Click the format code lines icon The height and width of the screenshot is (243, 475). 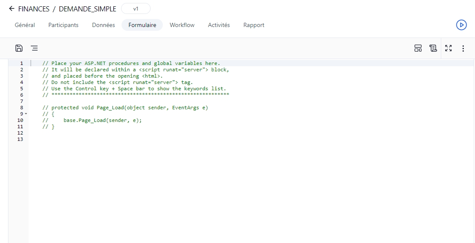34,48
